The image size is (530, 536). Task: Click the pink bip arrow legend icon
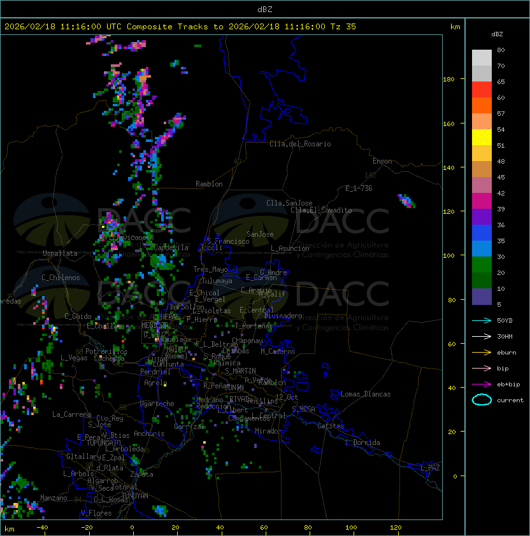[482, 368]
